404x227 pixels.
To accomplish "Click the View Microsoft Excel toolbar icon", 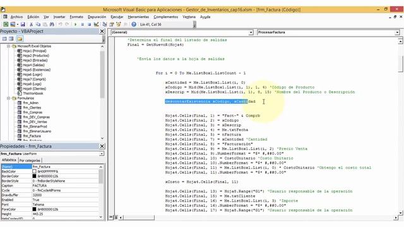I will point(6,24).
